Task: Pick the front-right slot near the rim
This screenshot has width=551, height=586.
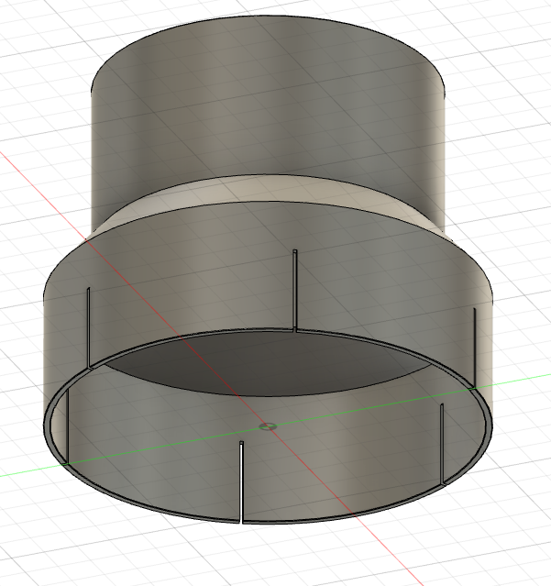Action: [x=442, y=442]
